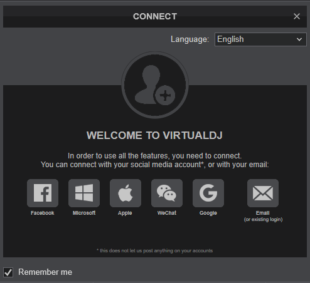Connect with the Google G icon

[x=208, y=193]
